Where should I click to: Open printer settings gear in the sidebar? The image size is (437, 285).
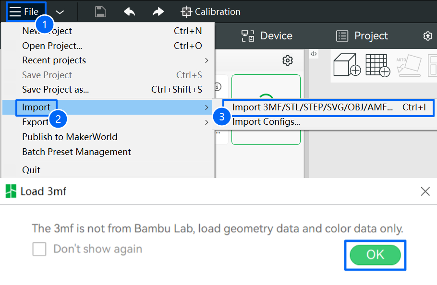(x=288, y=60)
